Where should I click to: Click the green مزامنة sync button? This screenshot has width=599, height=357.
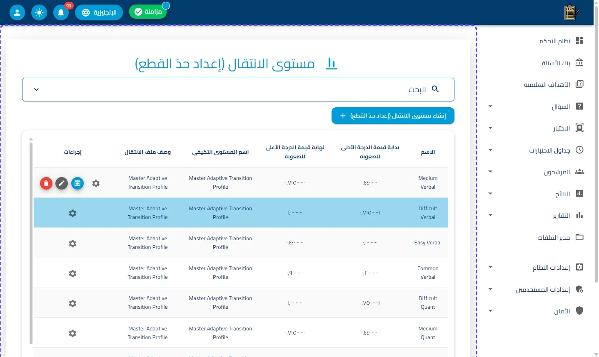(148, 12)
